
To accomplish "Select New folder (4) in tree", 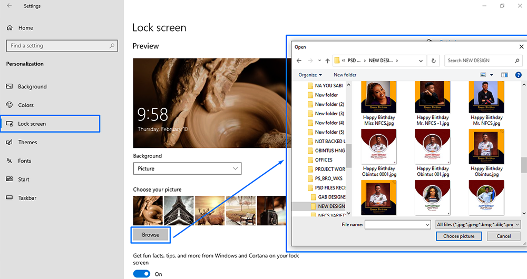I will point(326,123).
